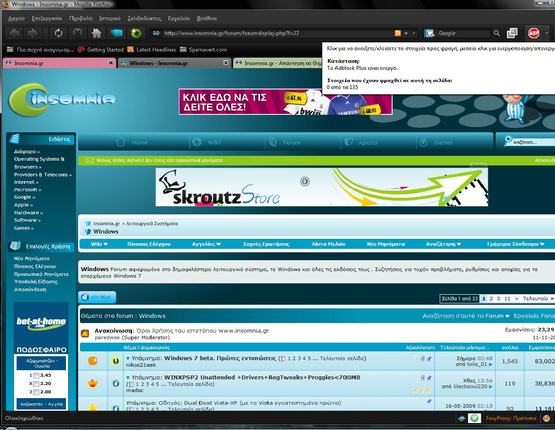Open Hardware category in sidebar
Image resolution: width=555 pixels, height=430 pixels.
[x=28, y=213]
